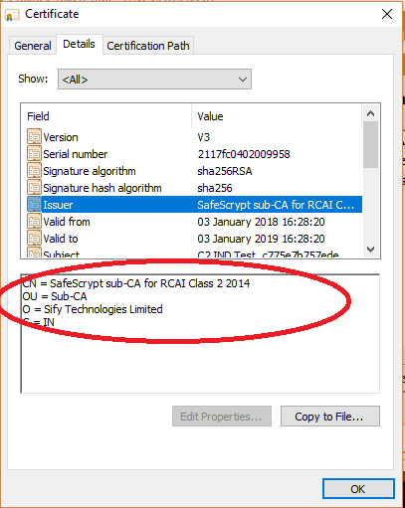Viewport: 405px width, 508px height.
Task: Confirm with the OK button
Action: (358, 489)
